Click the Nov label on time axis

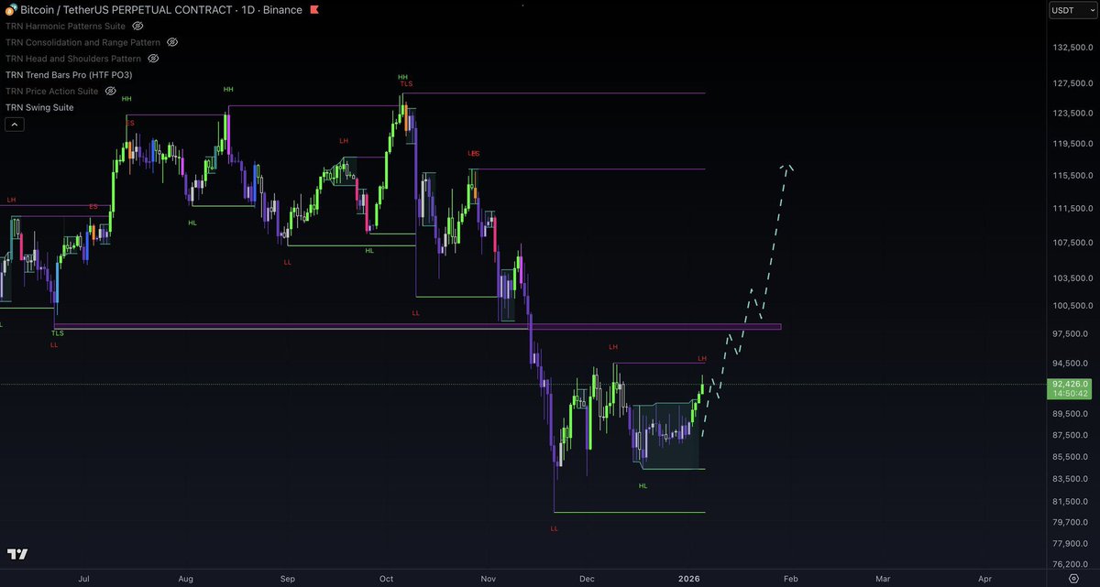488,579
